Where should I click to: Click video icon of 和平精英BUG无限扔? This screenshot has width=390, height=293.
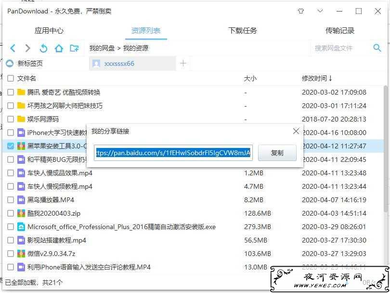(21, 159)
